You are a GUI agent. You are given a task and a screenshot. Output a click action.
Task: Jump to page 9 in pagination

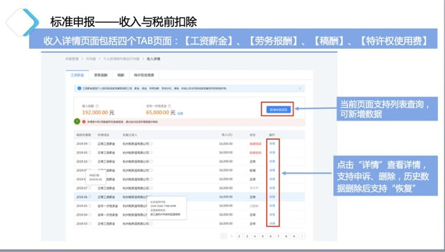[294, 236]
